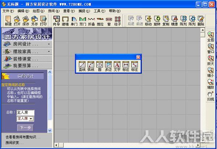This screenshot has height=149, width=217.
Task: Zoom to 全图 full view
Action: coord(210,37)
